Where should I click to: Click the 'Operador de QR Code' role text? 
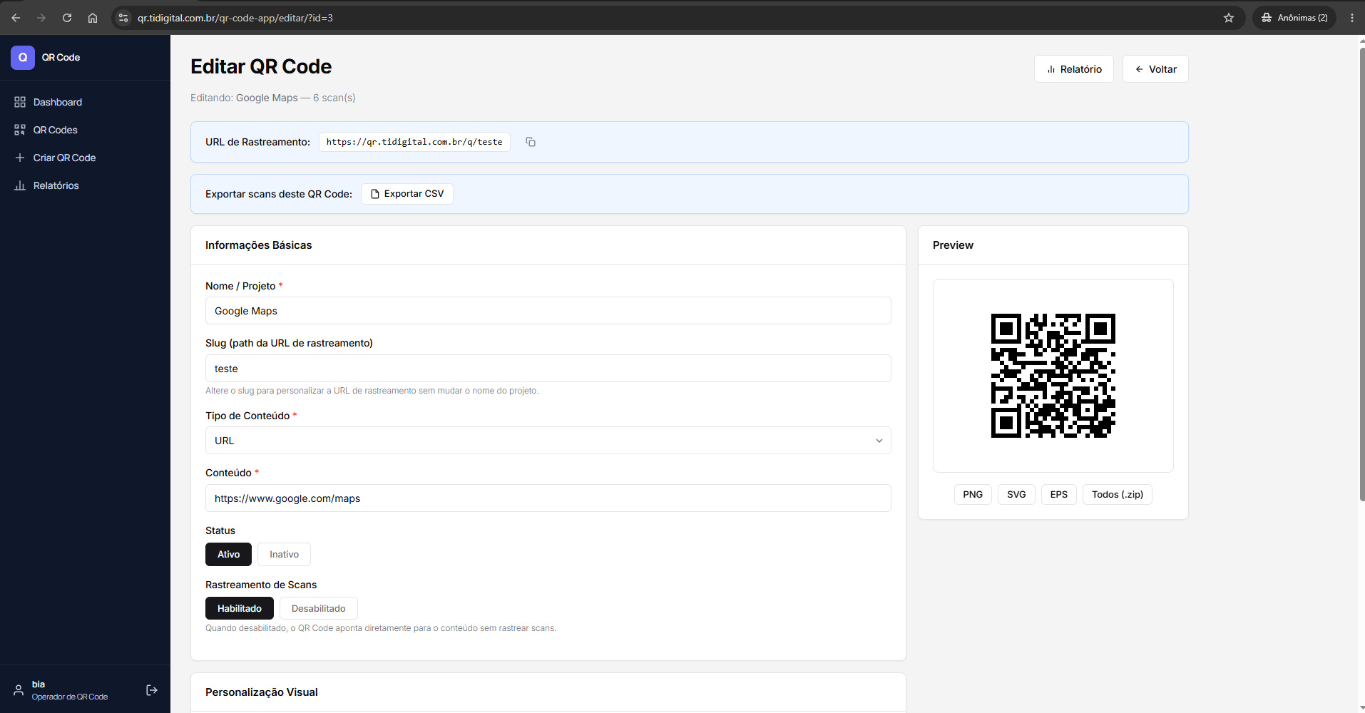[x=70, y=697]
